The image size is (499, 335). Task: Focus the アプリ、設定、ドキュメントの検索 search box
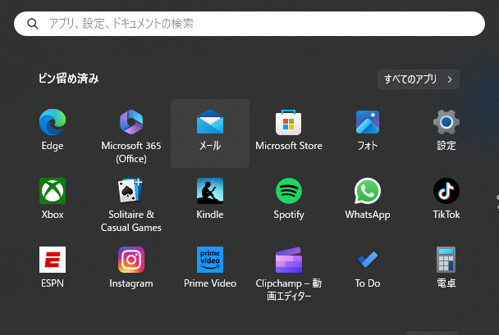[249, 24]
